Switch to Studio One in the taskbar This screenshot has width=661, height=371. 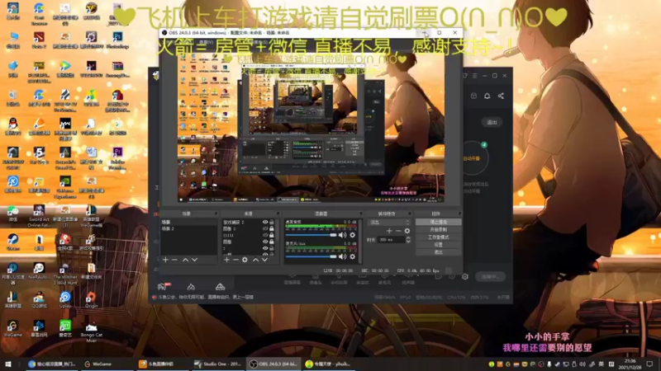point(217,364)
